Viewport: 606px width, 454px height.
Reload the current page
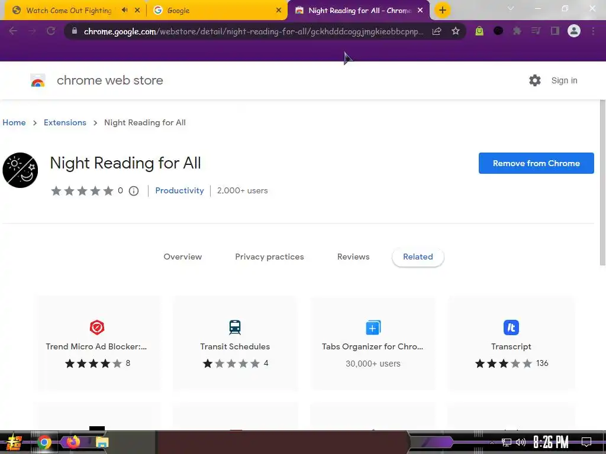pyautogui.click(x=51, y=31)
